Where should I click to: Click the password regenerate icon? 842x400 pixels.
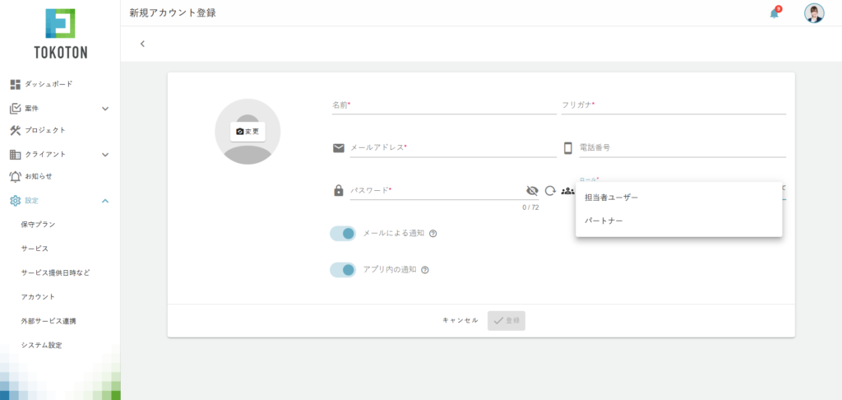[x=550, y=191]
